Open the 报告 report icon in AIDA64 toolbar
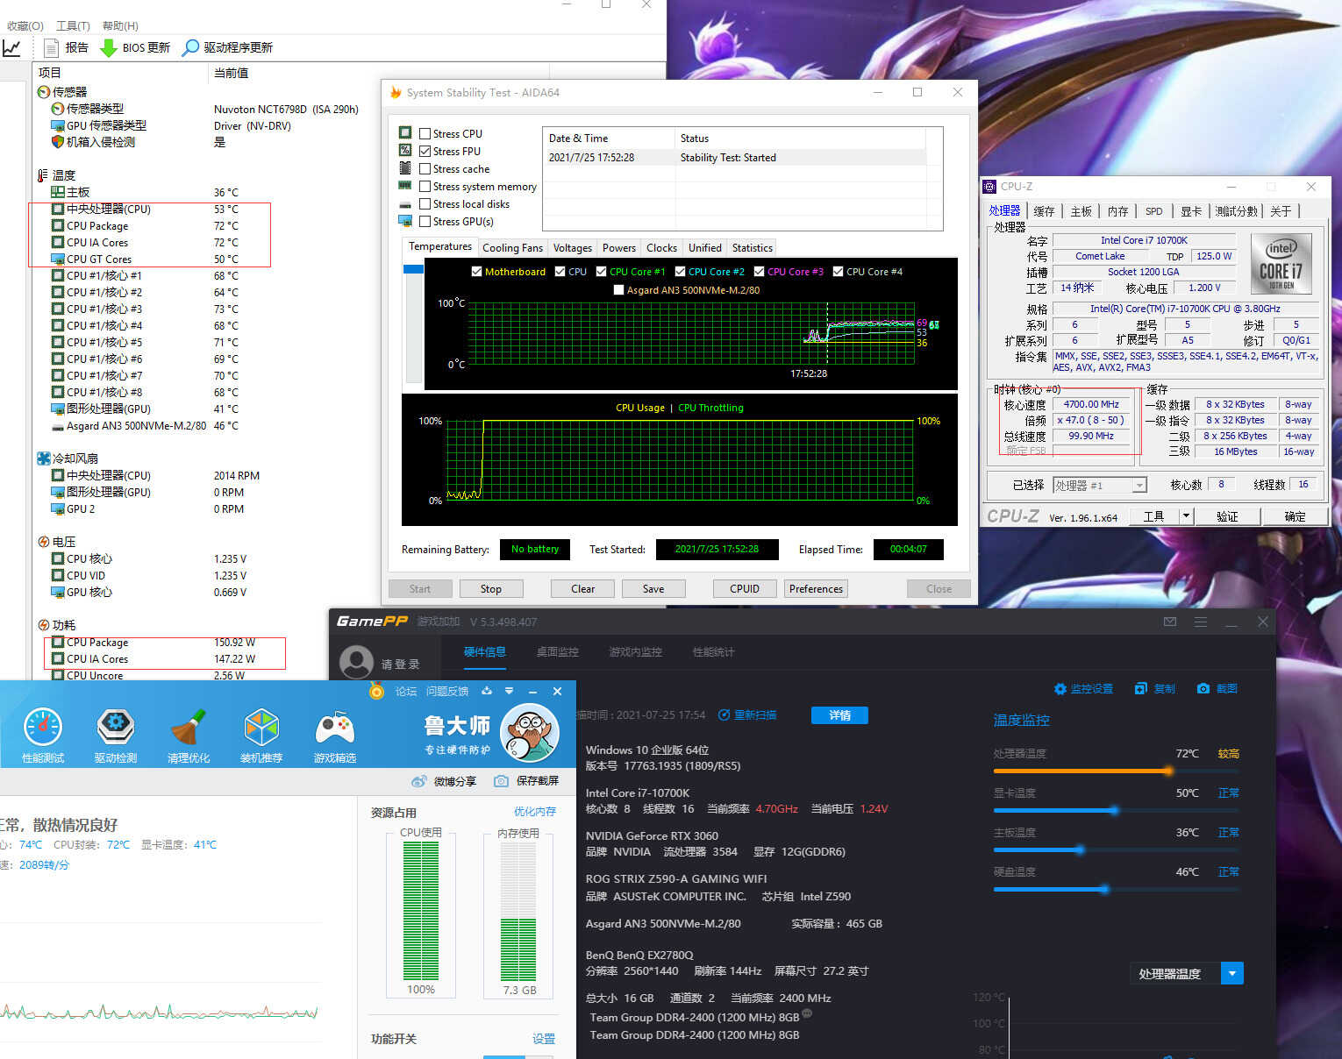The height and width of the screenshot is (1059, 1342). coord(51,47)
